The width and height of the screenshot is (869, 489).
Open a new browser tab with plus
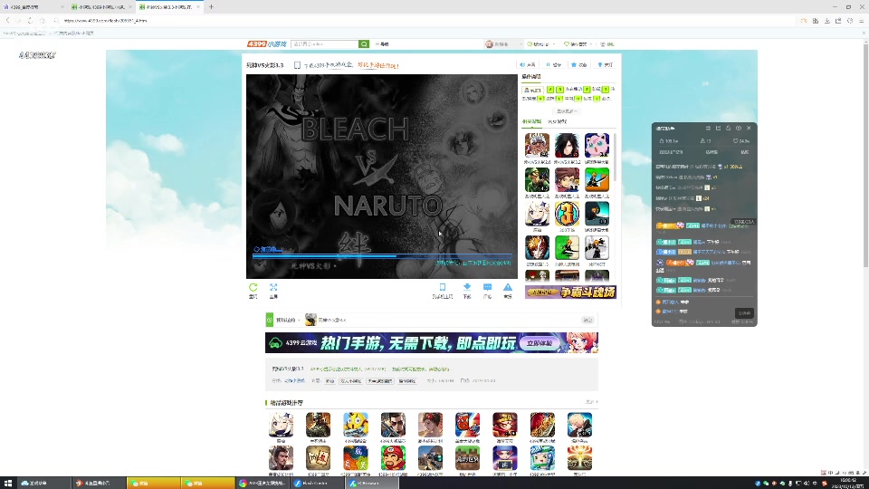(x=211, y=6)
